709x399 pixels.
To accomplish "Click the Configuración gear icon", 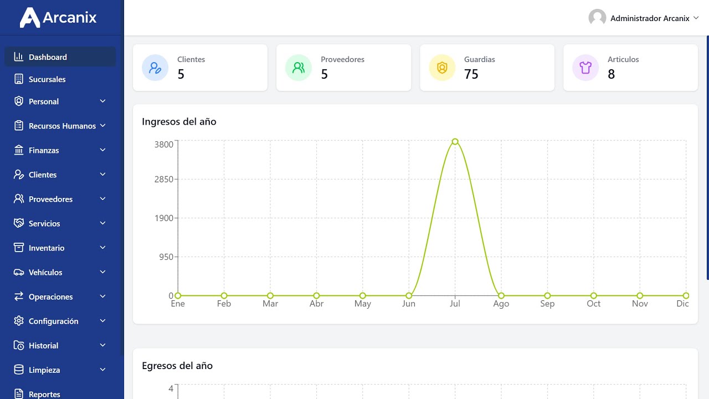I will (x=19, y=321).
